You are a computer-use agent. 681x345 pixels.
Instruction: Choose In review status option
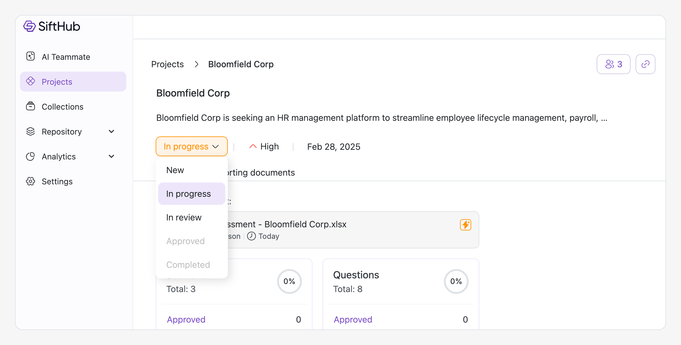[x=184, y=217]
